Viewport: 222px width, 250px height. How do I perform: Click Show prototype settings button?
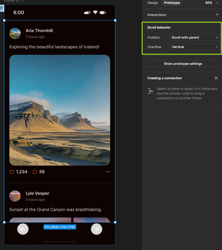[183, 64]
